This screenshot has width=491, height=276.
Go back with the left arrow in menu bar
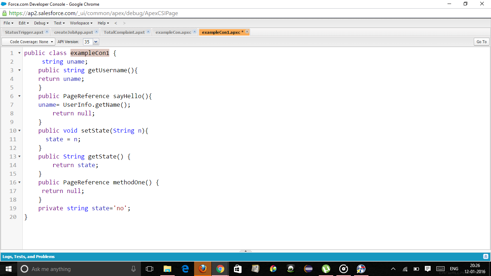116,23
